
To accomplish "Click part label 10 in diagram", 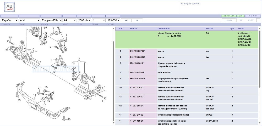I will (54, 72).
